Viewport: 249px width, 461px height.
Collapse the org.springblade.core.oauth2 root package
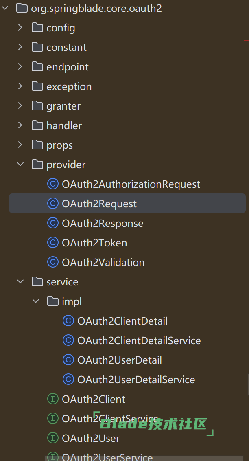click(x=5, y=8)
